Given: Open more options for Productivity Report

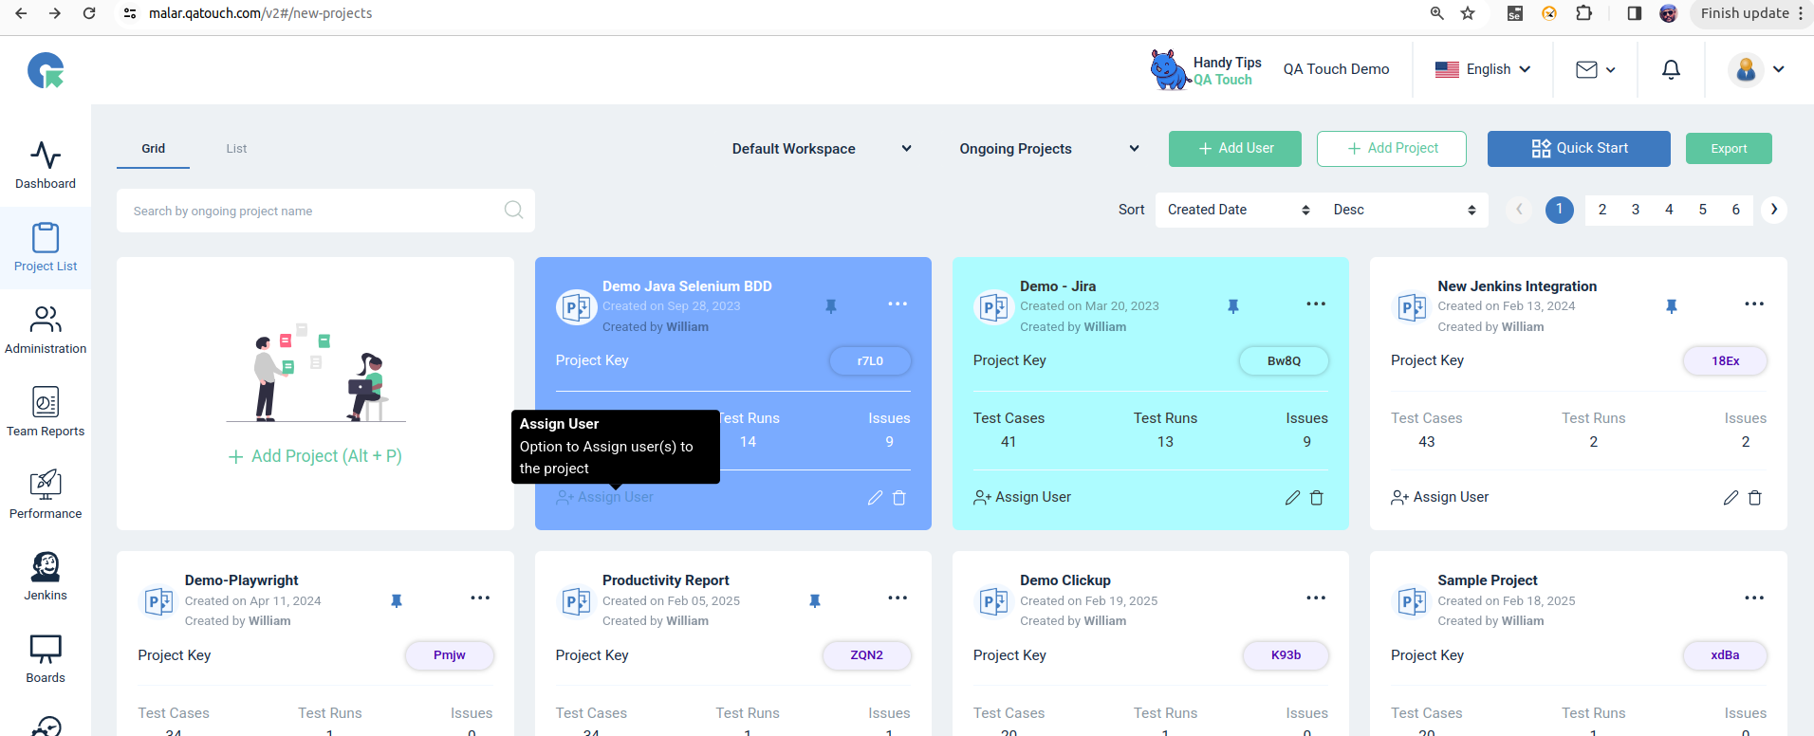Looking at the screenshot, I should point(898,598).
